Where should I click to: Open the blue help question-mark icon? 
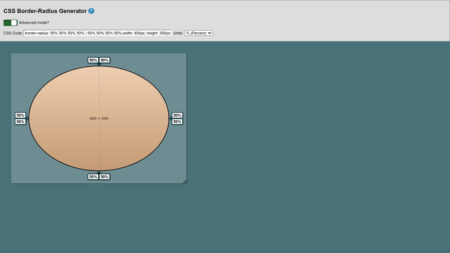pyautogui.click(x=91, y=11)
